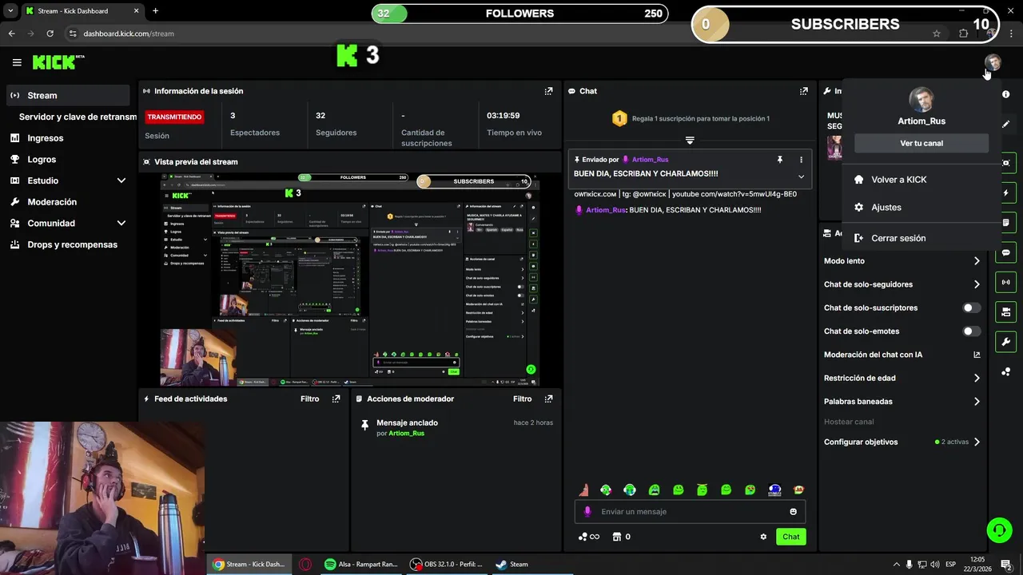Open Restricción de edad options arrow
The width and height of the screenshot is (1023, 575).
pos(977,379)
